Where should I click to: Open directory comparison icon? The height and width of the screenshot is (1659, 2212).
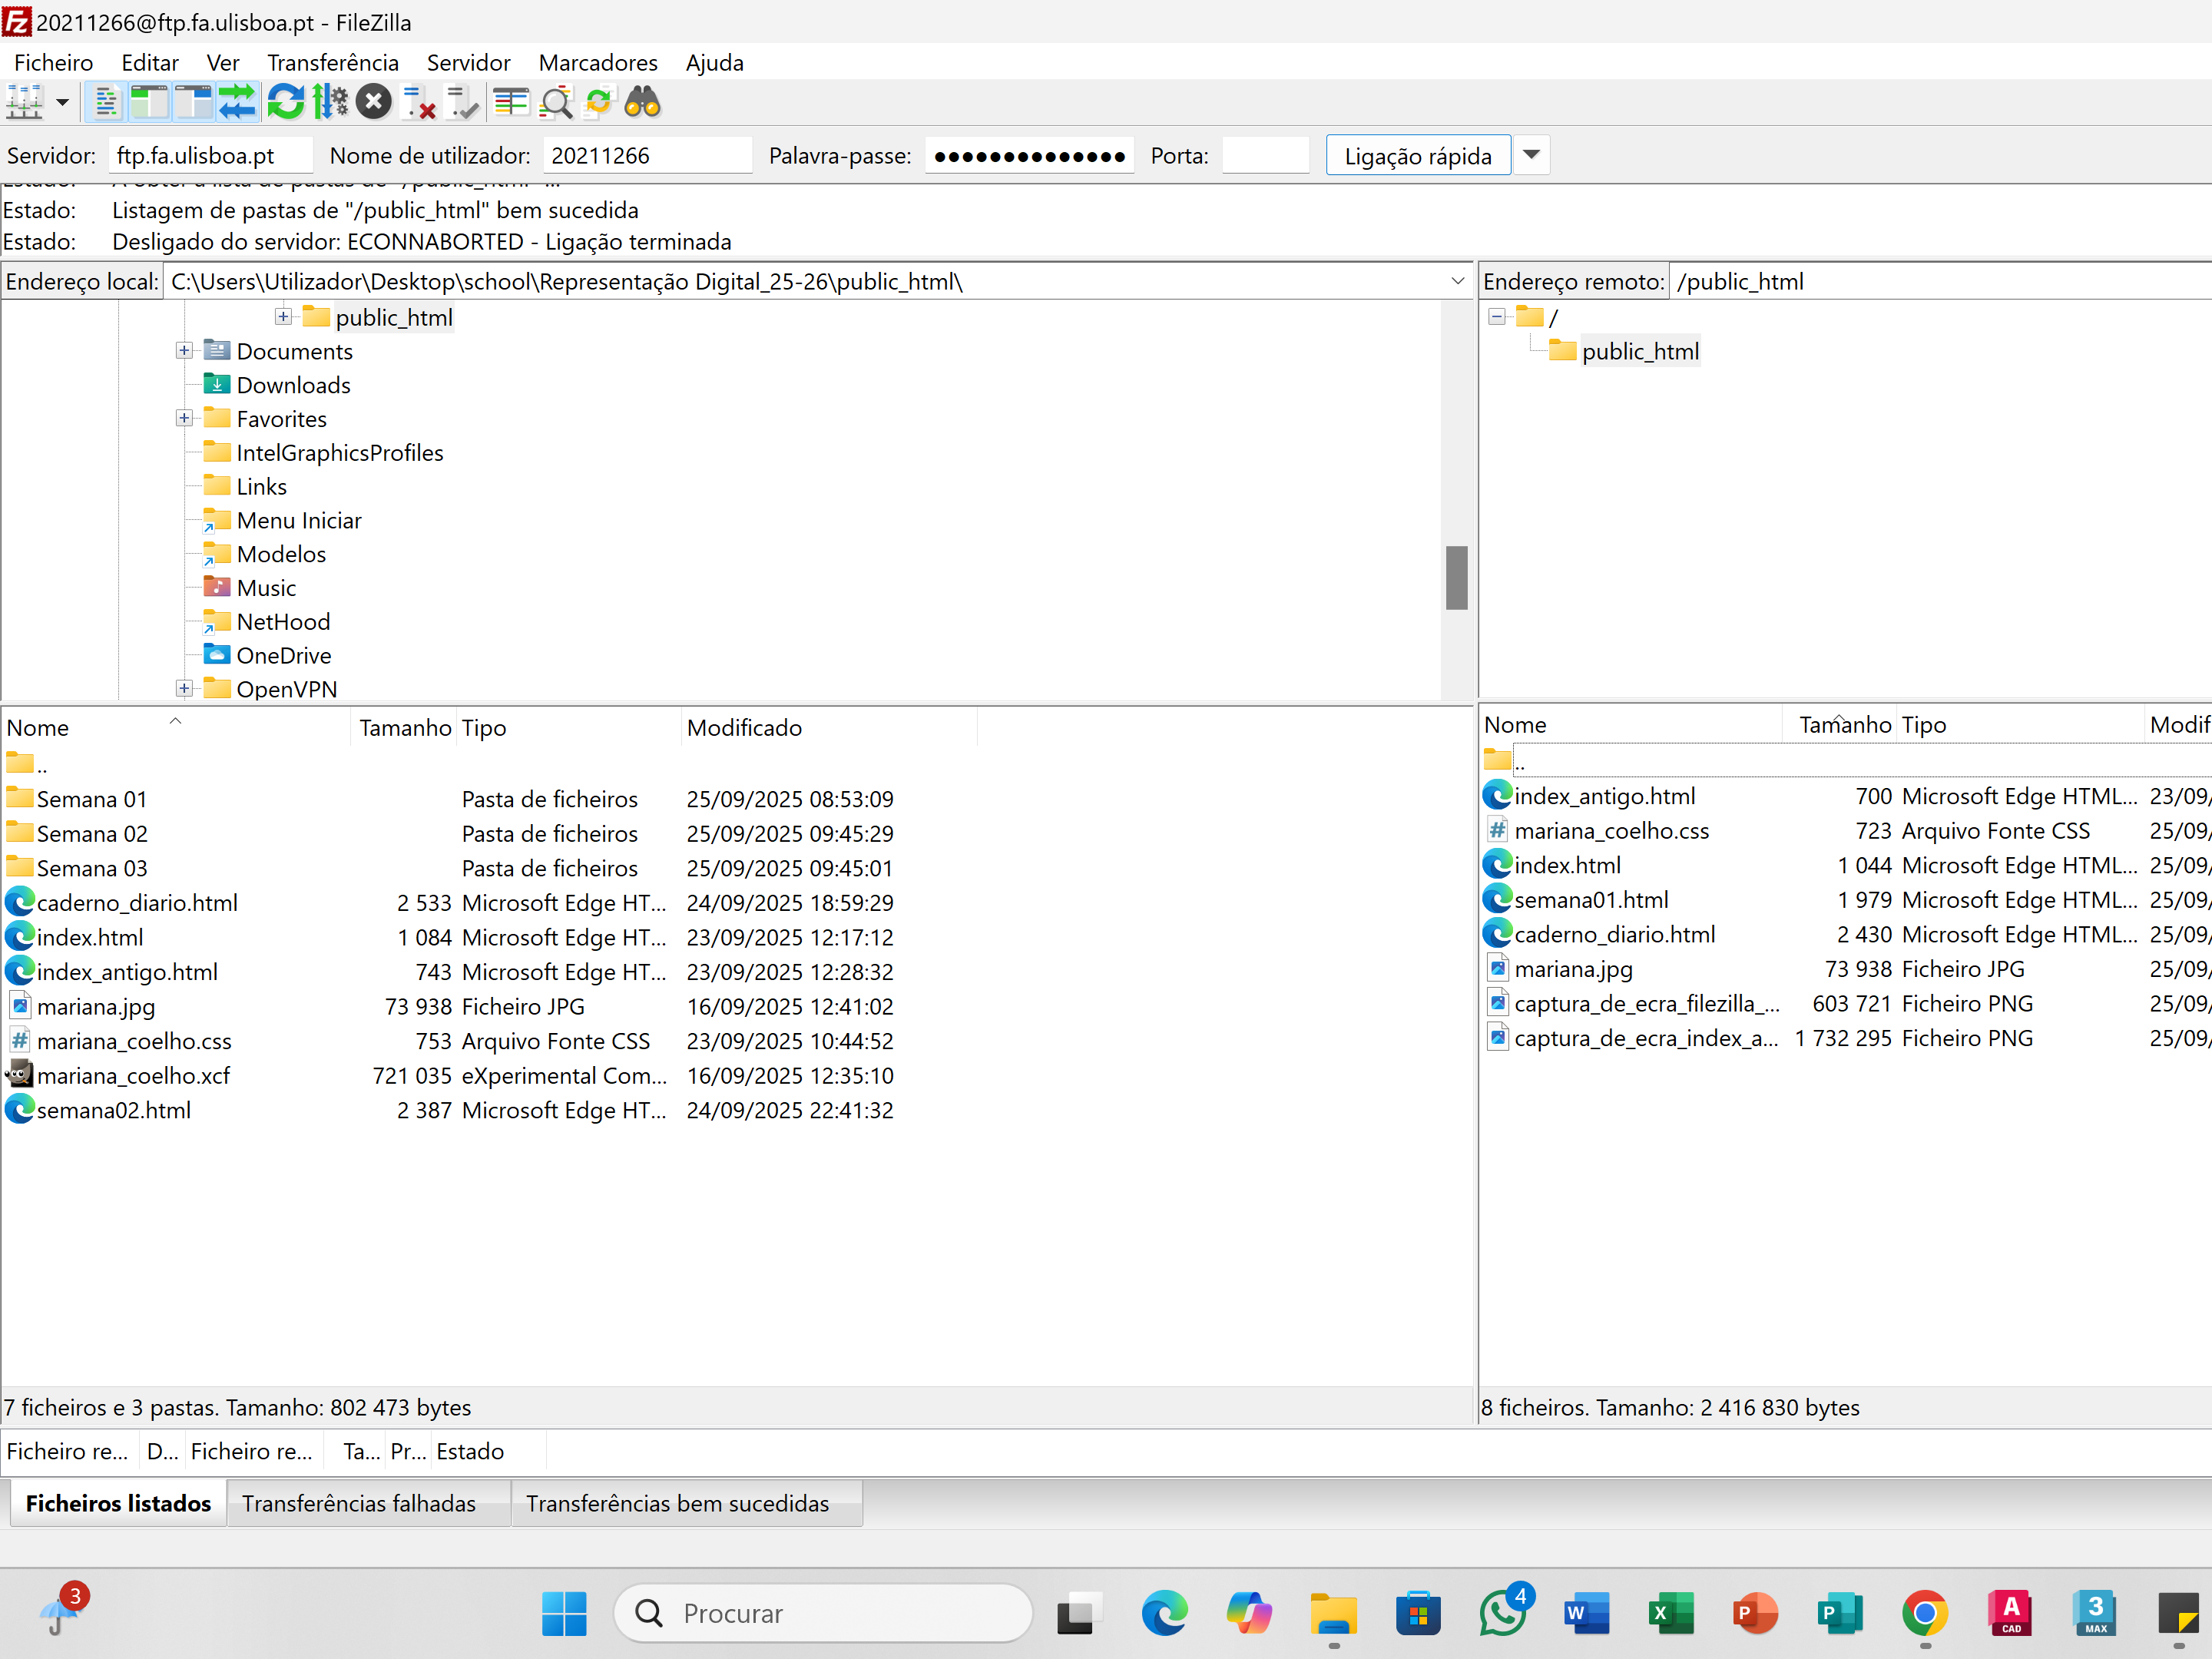coord(556,102)
